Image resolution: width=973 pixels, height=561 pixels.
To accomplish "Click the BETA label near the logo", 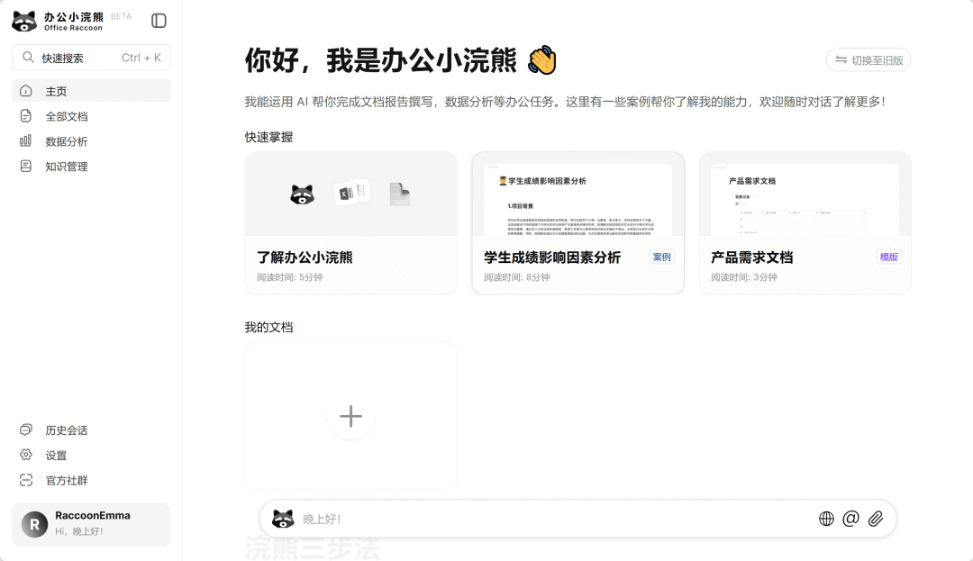I will click(121, 17).
